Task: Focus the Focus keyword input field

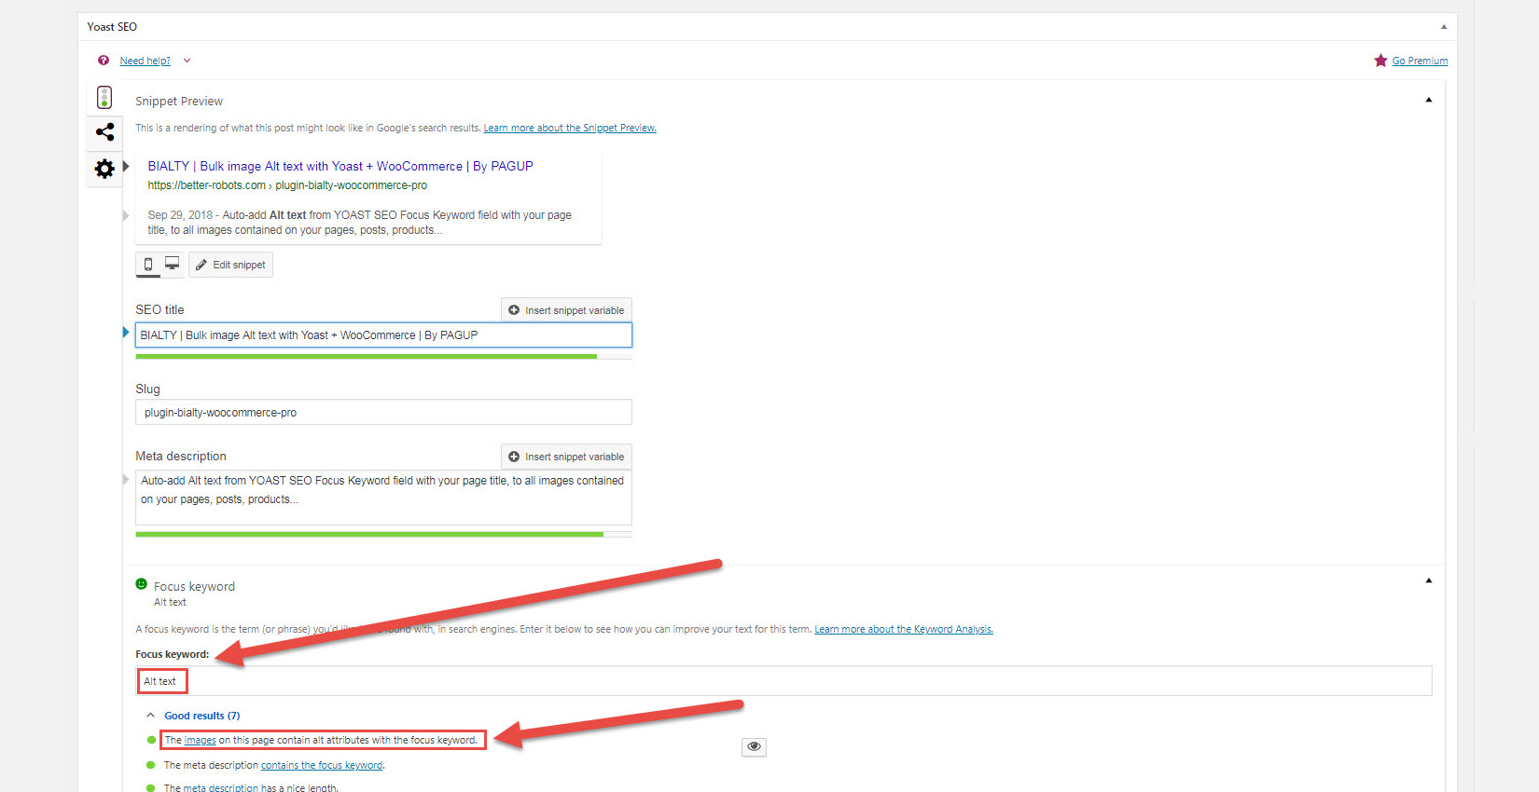Action: tap(783, 681)
